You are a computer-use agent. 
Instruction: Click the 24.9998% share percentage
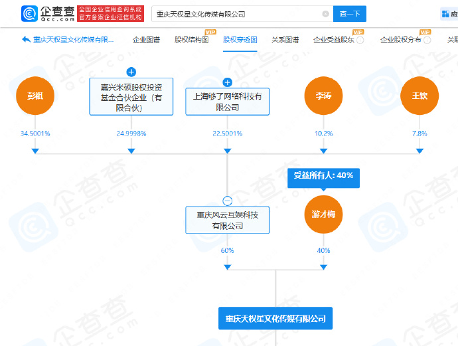131,133
